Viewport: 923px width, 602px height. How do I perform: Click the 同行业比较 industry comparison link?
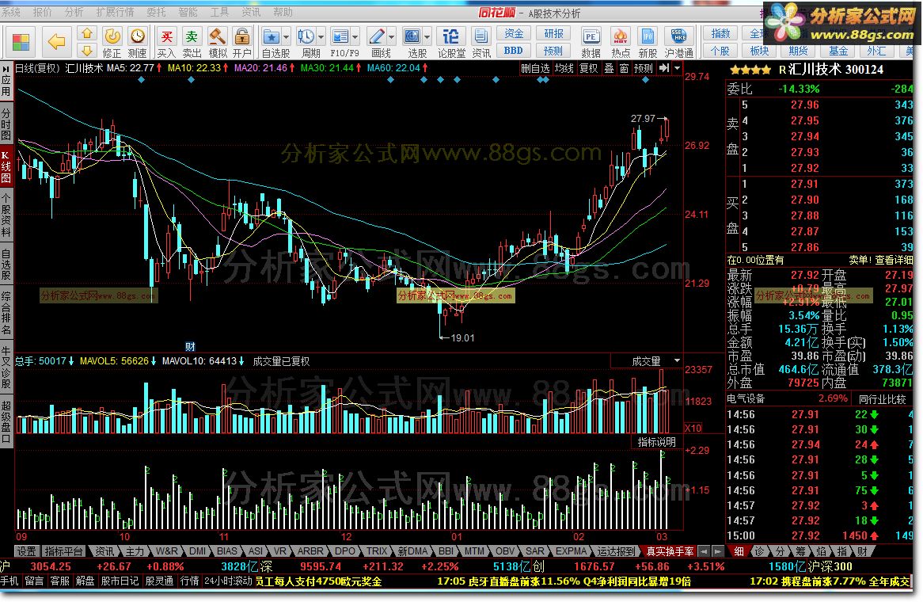coord(882,398)
